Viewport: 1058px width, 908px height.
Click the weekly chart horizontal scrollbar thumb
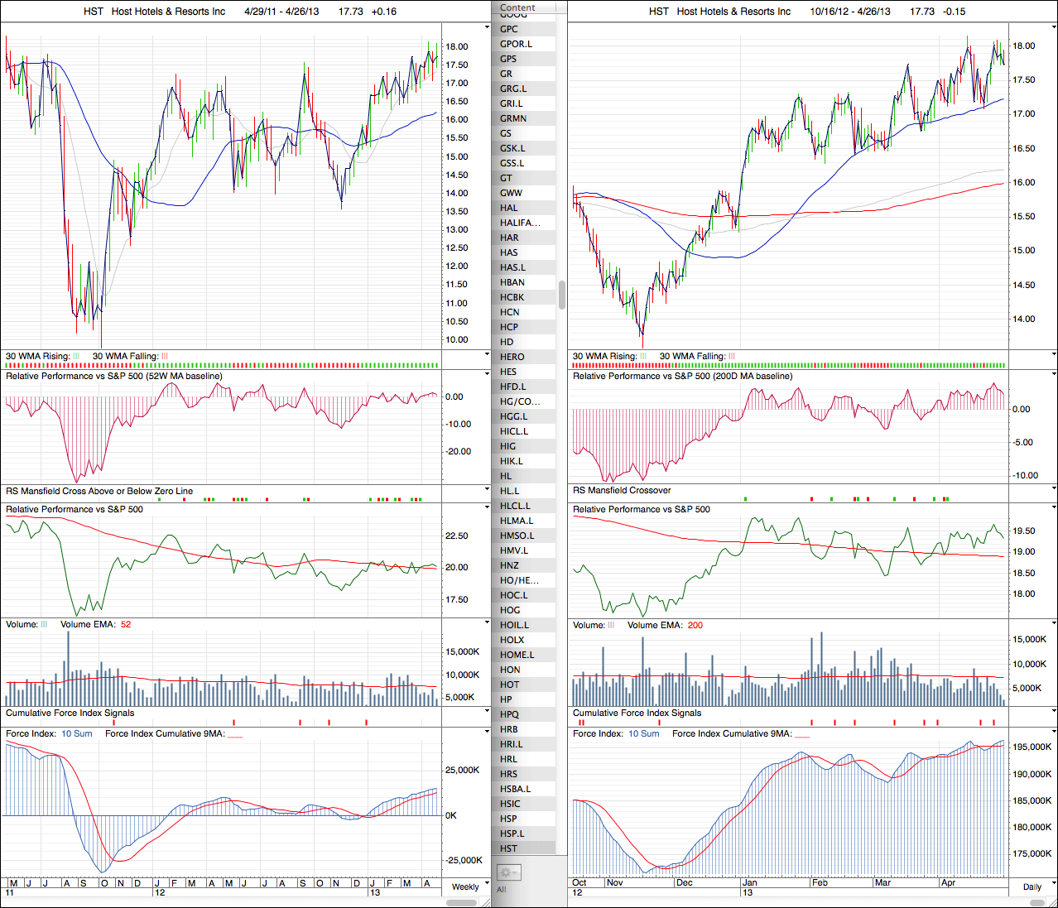[462, 902]
